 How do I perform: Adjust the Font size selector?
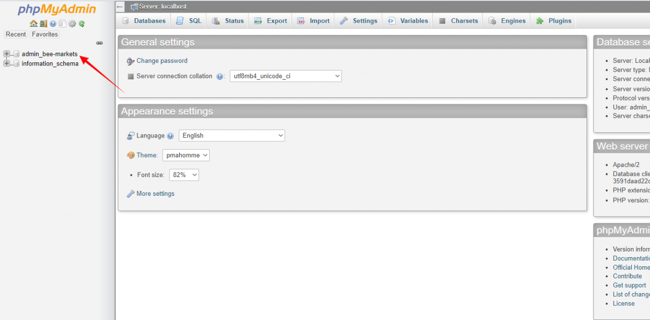[x=183, y=174]
